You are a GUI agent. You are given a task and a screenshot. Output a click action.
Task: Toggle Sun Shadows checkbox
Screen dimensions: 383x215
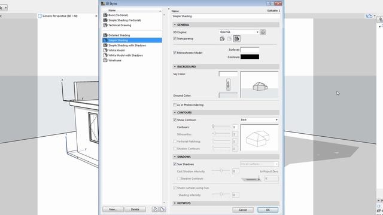coord(175,164)
